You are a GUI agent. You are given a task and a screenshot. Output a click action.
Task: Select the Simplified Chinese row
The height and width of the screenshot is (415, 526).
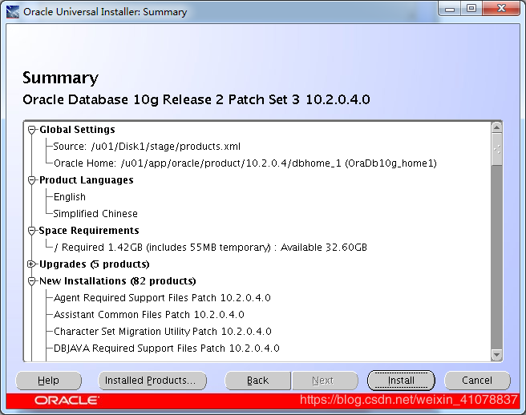coord(95,214)
